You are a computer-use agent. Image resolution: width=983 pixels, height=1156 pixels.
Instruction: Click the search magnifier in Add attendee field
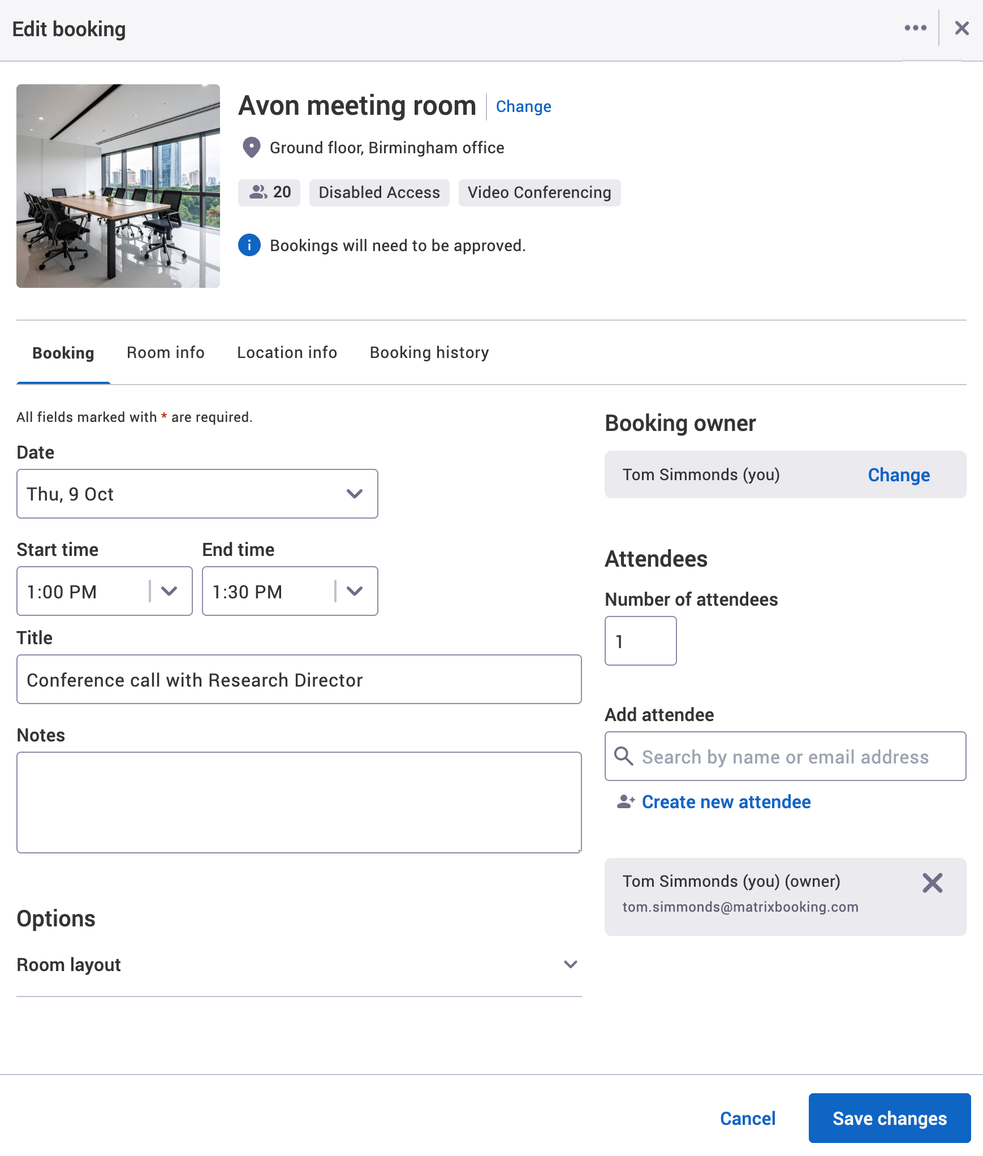pos(624,756)
